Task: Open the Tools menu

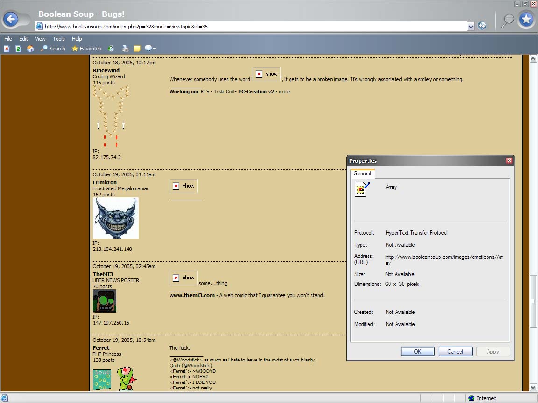Action: coord(59,39)
